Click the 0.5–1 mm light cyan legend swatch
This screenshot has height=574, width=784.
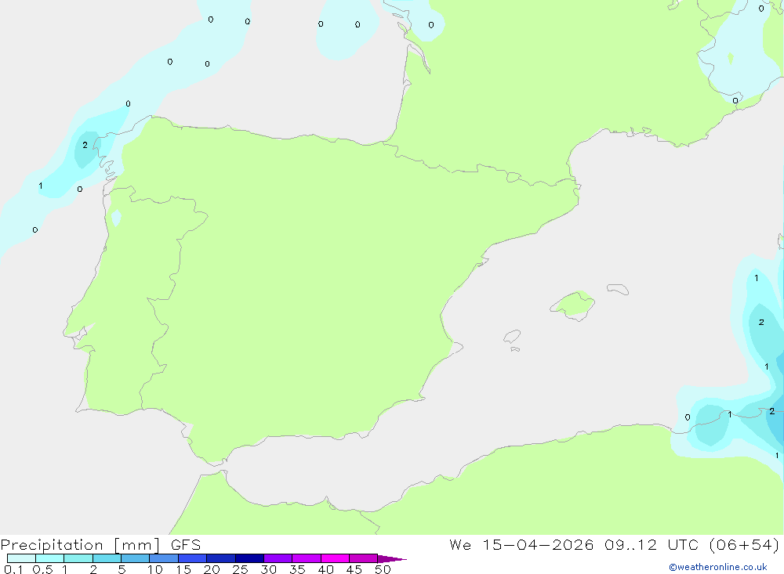50,558
